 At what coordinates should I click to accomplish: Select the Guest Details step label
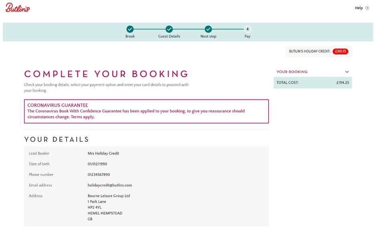(x=169, y=36)
